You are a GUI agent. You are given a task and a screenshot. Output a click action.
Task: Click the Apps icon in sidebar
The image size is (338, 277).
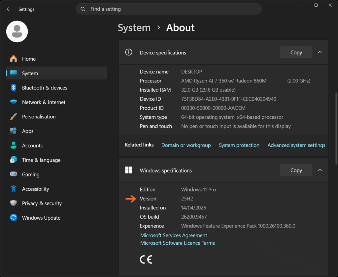pos(14,131)
